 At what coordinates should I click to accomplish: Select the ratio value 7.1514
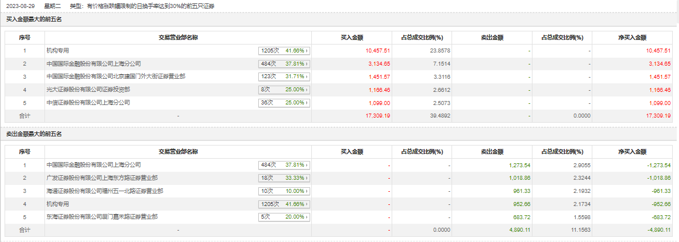442,64
